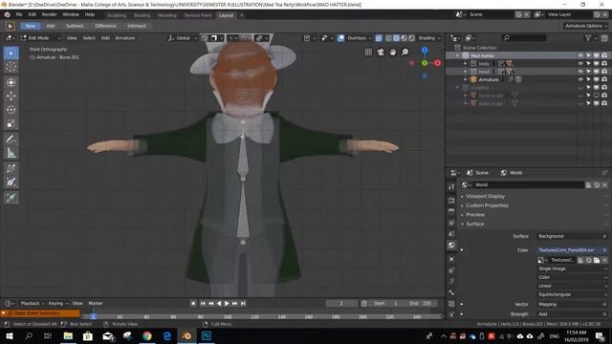Toggle camera view icon in viewport
612x344 pixels.
381,52
